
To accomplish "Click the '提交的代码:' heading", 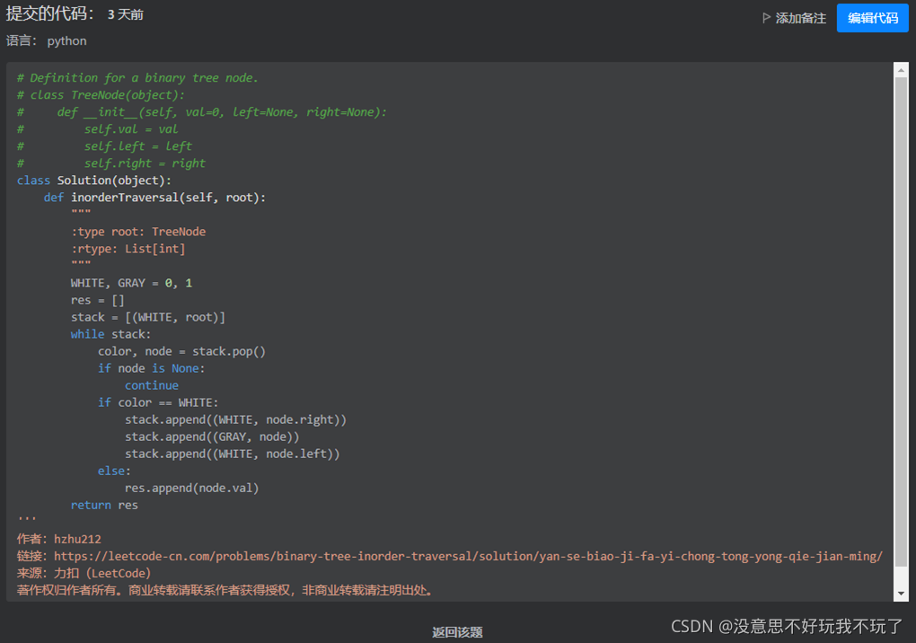I will tap(49, 13).
